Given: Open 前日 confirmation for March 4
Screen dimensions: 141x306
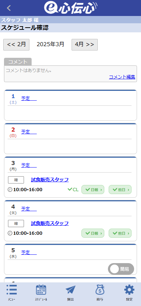Looking at the screenshot, I should click(x=120, y=233).
